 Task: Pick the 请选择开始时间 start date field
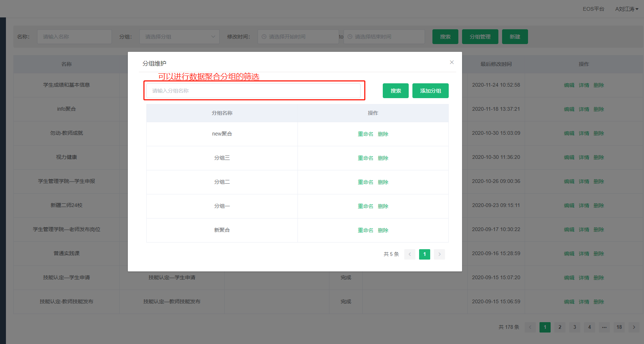tap(298, 37)
